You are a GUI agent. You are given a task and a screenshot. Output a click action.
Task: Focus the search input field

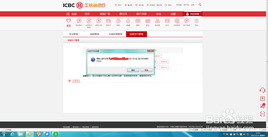coord(187,5)
